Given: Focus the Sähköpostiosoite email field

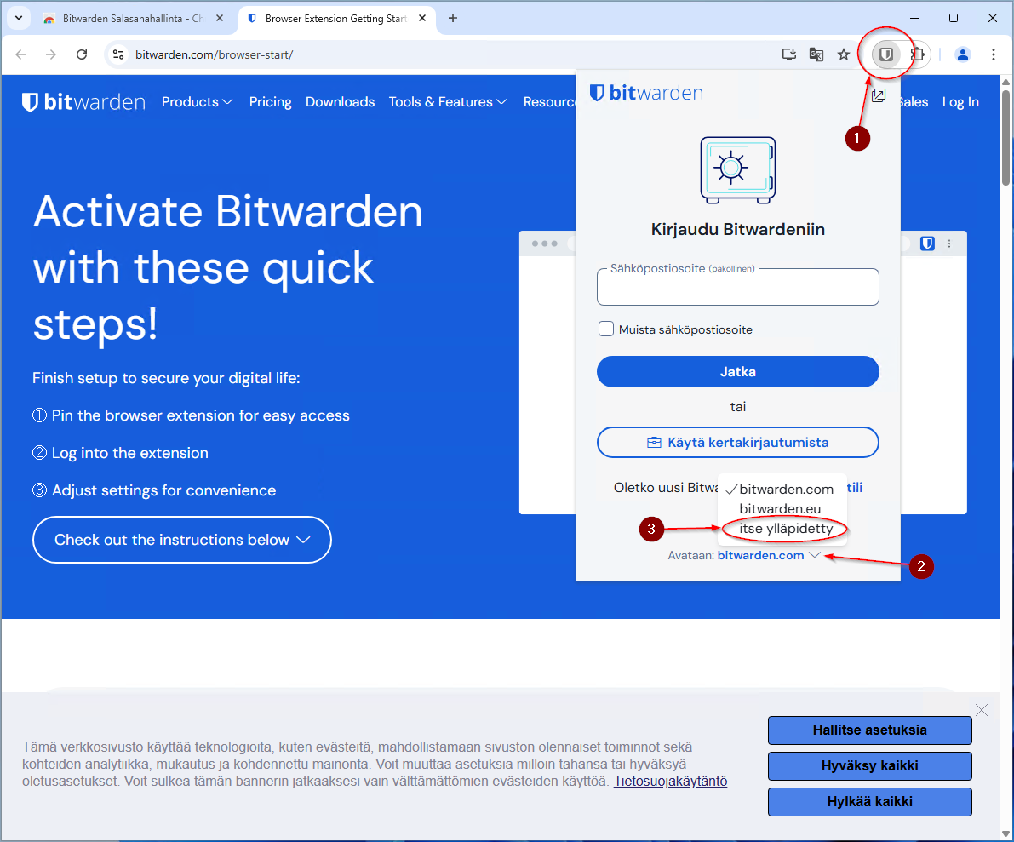Looking at the screenshot, I should (x=738, y=287).
